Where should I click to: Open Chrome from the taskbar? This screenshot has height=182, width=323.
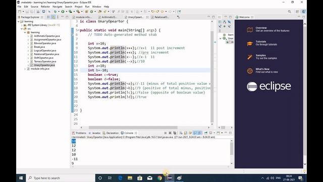[159, 178]
